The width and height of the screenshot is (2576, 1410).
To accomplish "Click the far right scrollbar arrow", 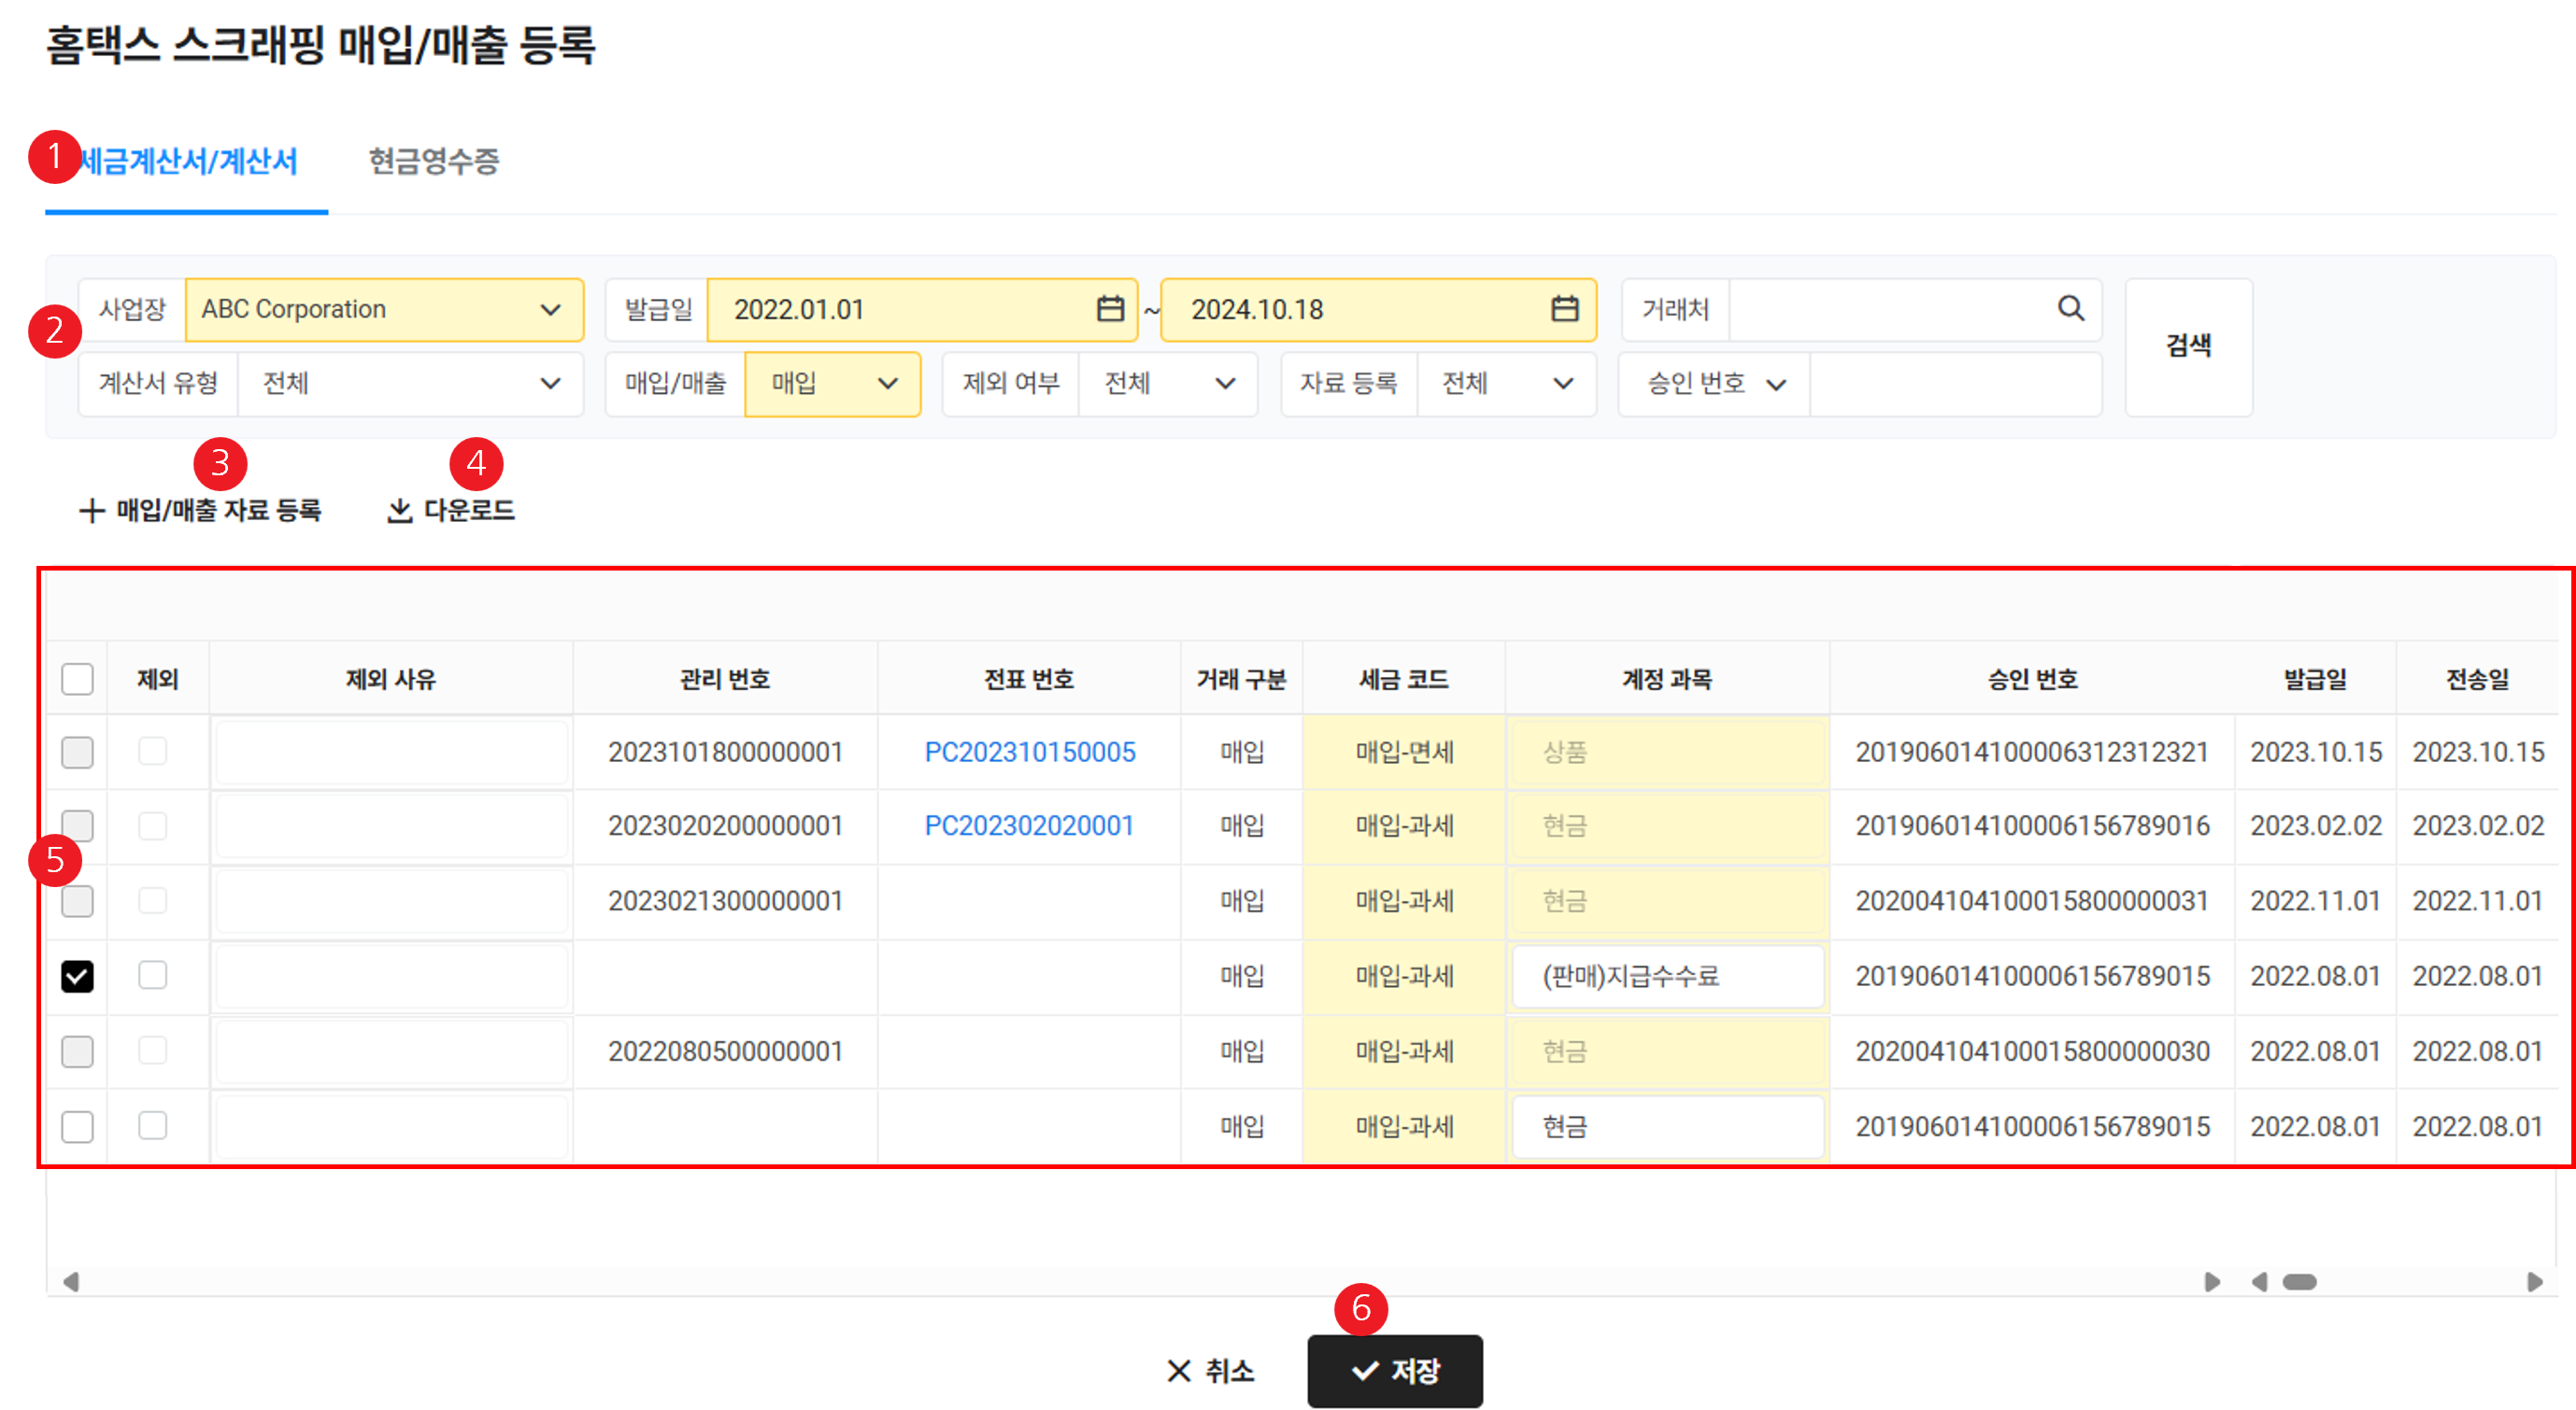I will [2534, 1282].
